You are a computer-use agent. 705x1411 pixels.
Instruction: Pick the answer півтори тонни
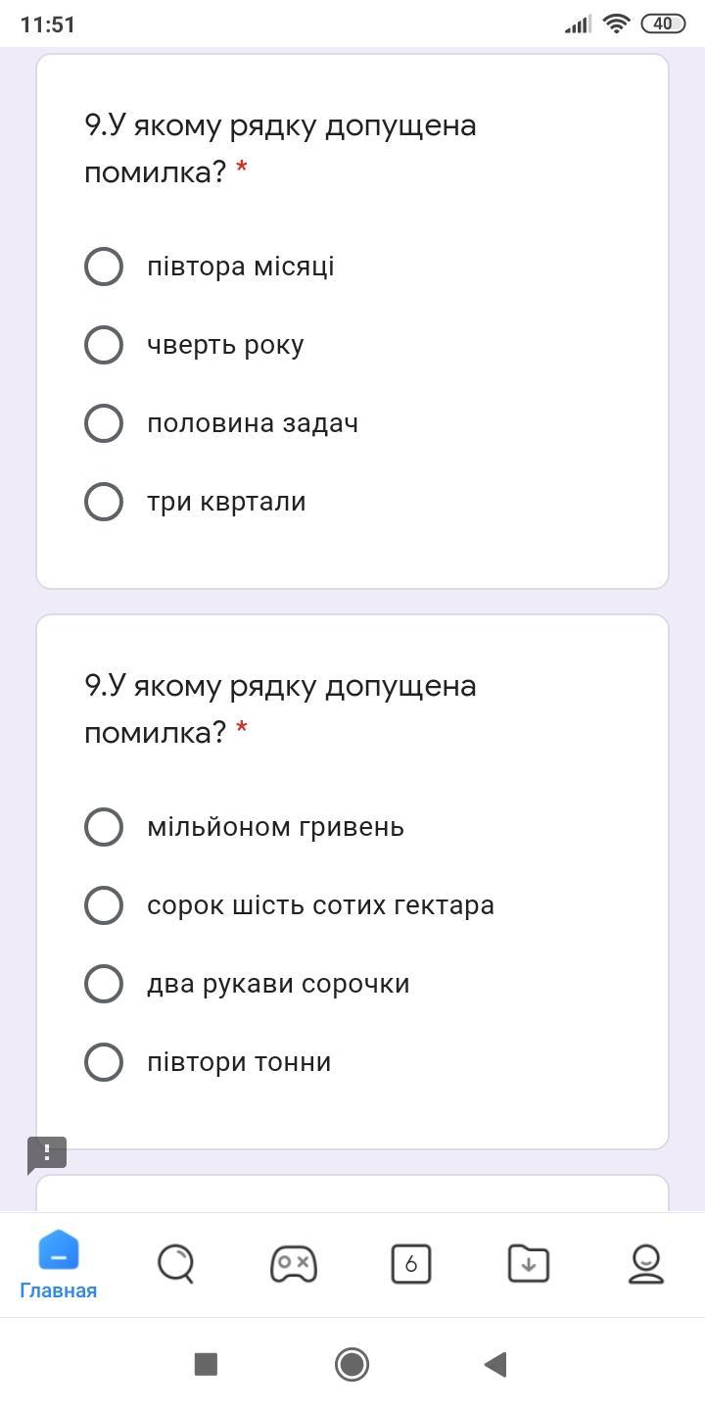point(104,1062)
